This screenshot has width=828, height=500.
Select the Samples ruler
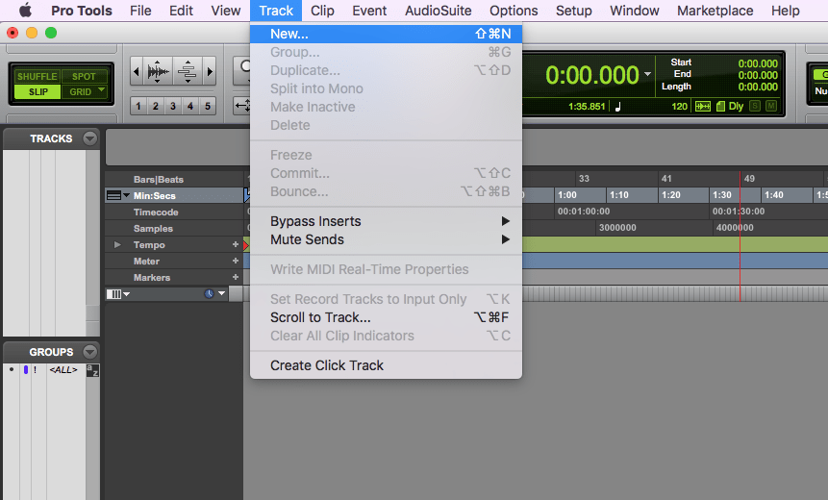click(x=153, y=229)
